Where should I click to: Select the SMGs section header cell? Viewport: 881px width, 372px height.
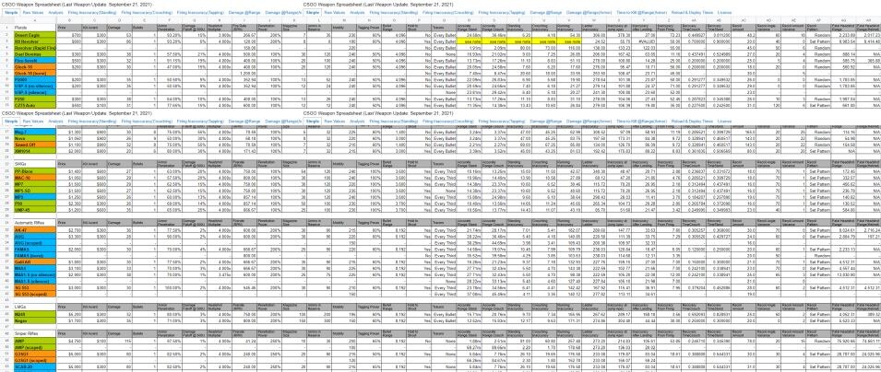click(x=34, y=164)
